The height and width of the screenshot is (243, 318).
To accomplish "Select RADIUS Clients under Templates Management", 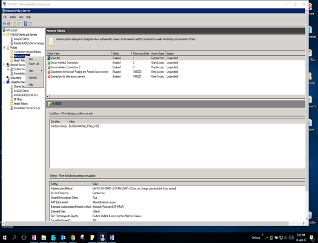I will (22, 91).
